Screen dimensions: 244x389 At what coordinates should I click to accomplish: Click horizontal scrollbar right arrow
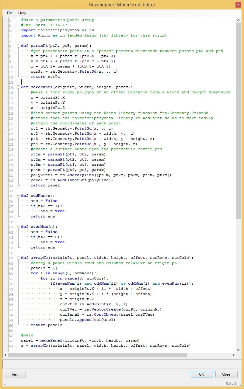tap(233, 355)
